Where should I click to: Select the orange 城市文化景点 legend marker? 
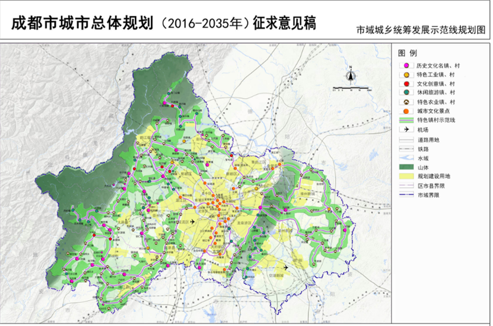tap(405, 111)
